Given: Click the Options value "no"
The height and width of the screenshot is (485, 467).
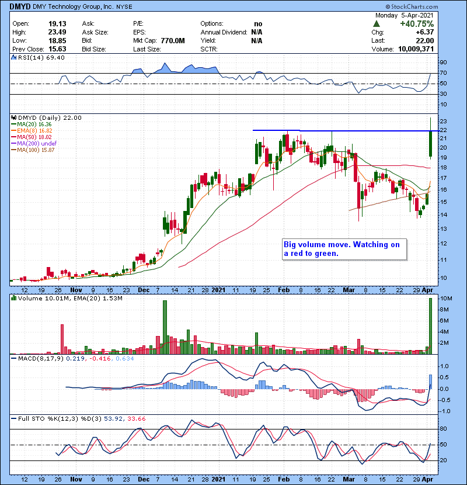Looking at the screenshot, I should (258, 24).
